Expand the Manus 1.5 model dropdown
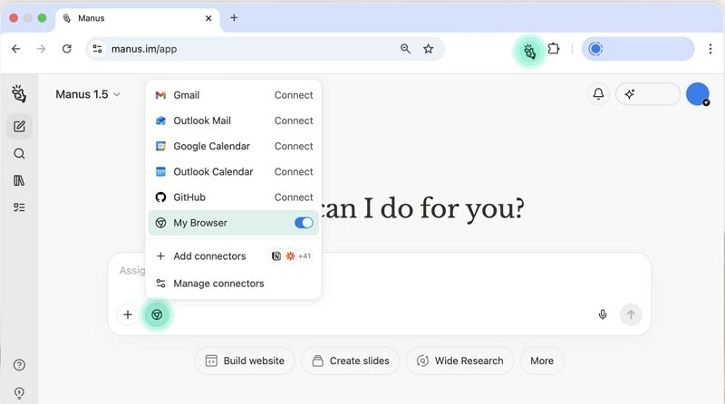 click(x=88, y=94)
